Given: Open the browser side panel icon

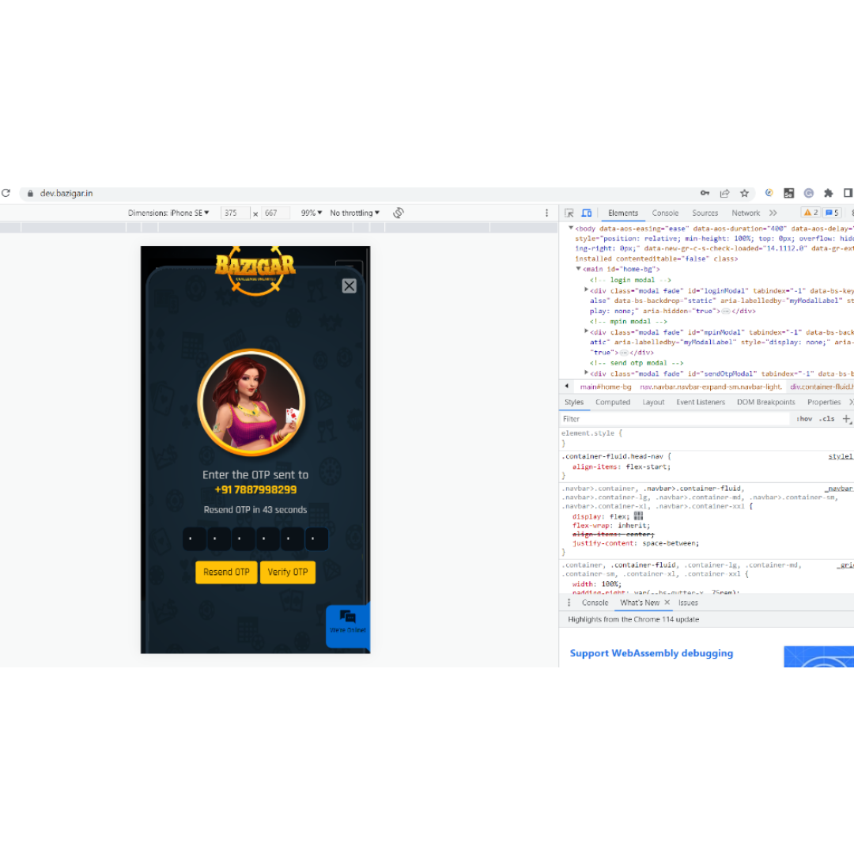Looking at the screenshot, I should pyautogui.click(x=848, y=193).
